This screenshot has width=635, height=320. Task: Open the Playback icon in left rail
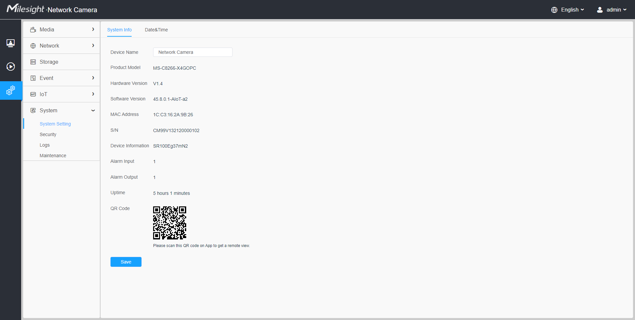tap(11, 67)
